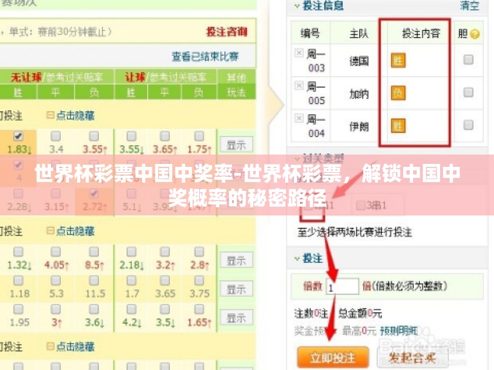Tick the checkbox for odds 3.2

tap(165, 252)
